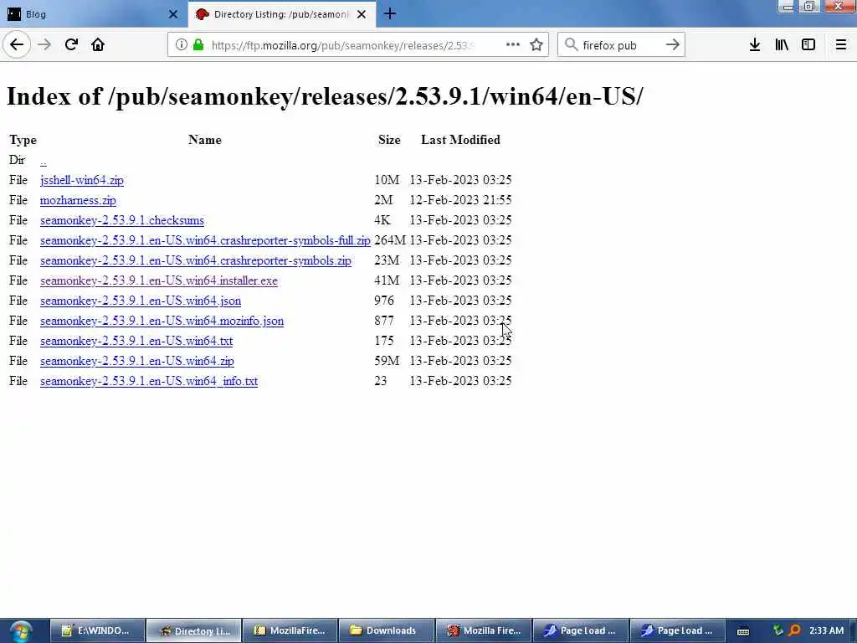Viewport: 857px width, 643px height.
Task: Open the MozillaFire... taskbar window
Action: (290, 630)
